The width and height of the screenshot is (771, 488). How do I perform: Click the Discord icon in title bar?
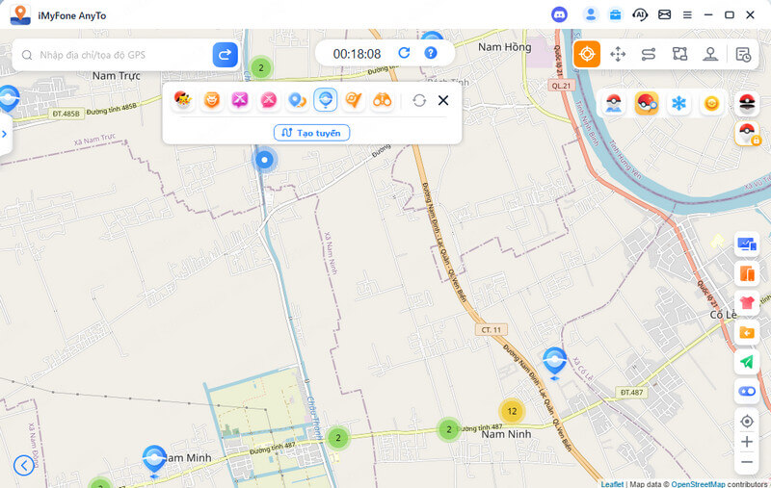coord(559,14)
